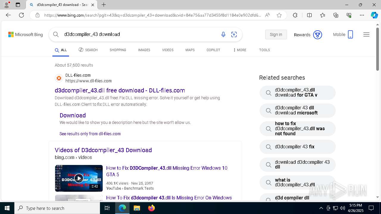
Task: Open the Extensions puzzle icon
Action: pos(295,15)
